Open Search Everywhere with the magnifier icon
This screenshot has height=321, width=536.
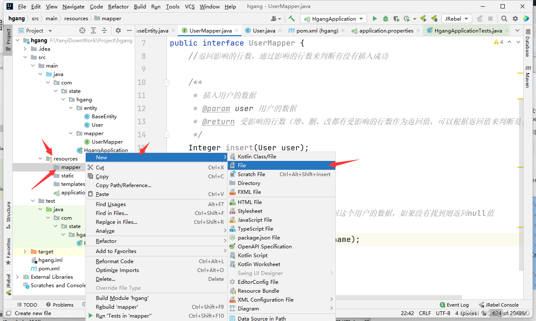click(x=505, y=19)
